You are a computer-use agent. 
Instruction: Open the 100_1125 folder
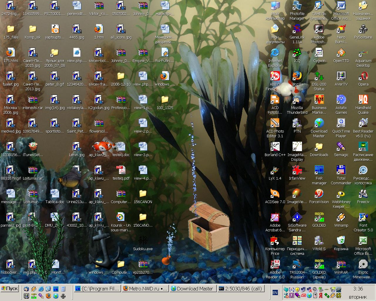pos(165,100)
